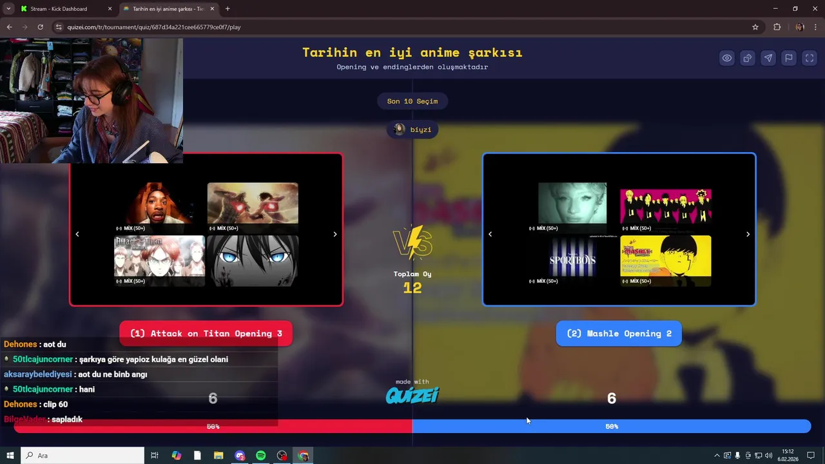Open the Attack on Titan characters thumbnail
The width and height of the screenshot is (825, 464).
click(x=159, y=260)
